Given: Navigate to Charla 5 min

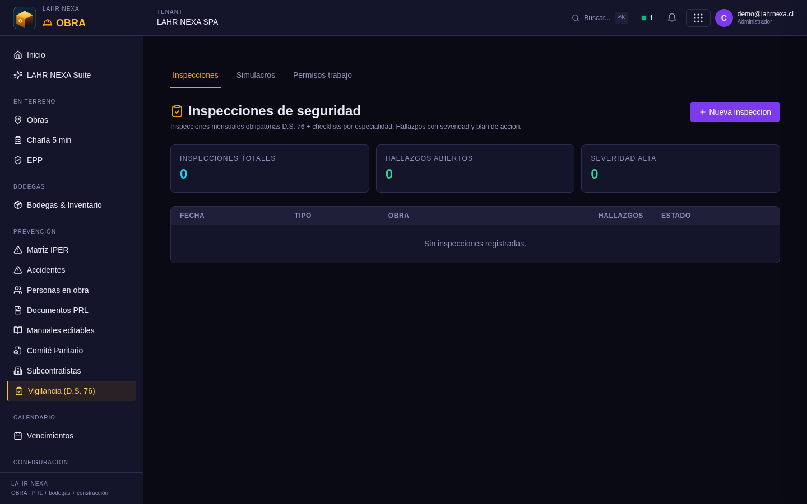Looking at the screenshot, I should click(72, 140).
